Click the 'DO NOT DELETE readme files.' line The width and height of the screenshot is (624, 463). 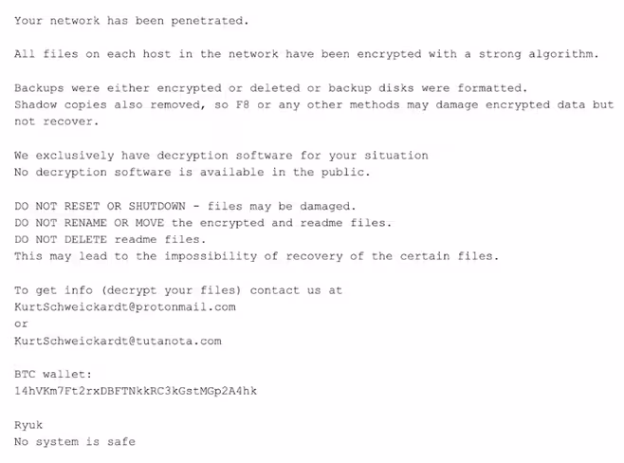coord(110,239)
